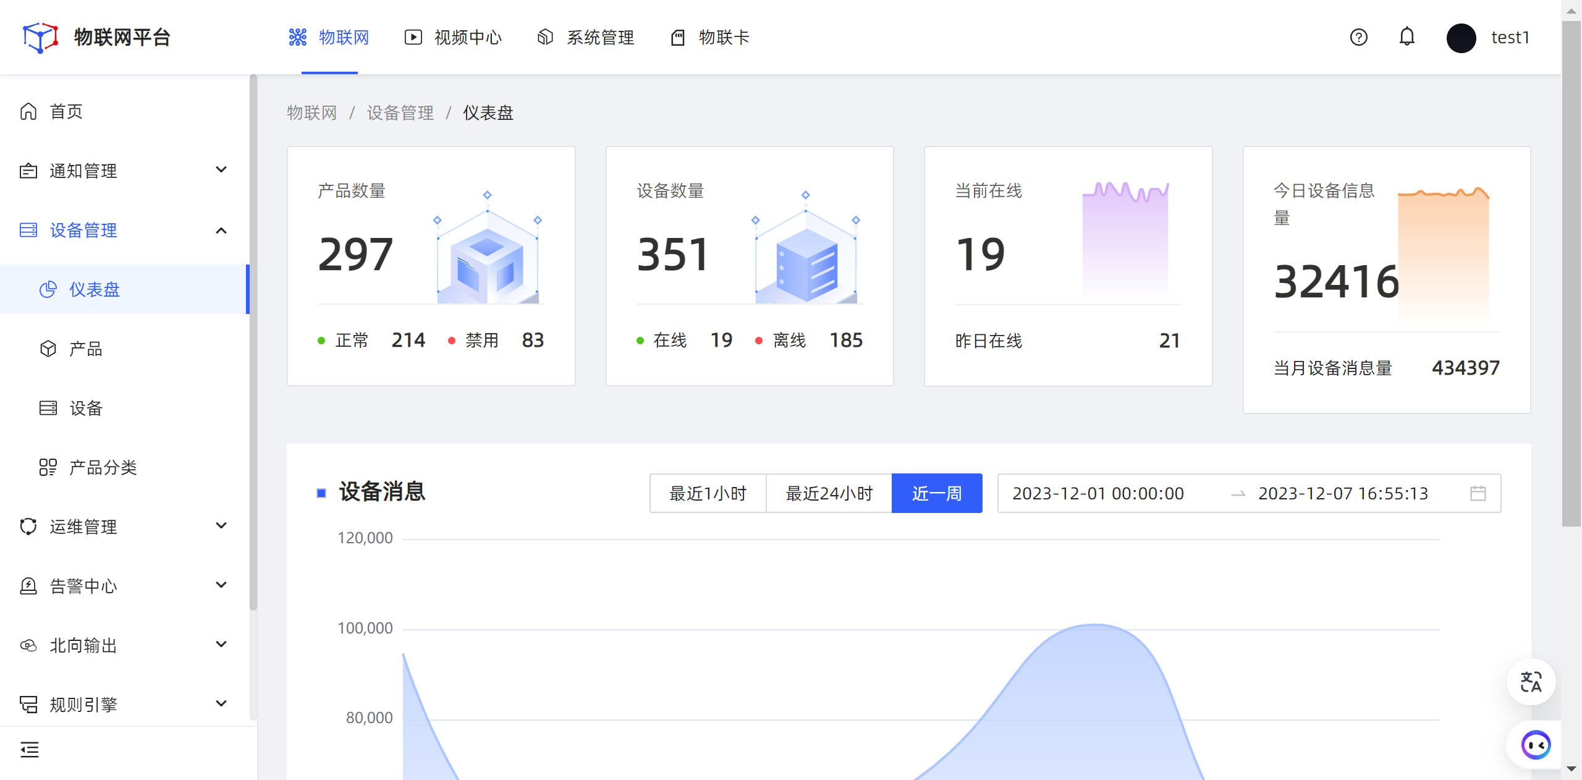The image size is (1582, 780).
Task: Select 最近1小时 time filter
Action: pyautogui.click(x=708, y=493)
